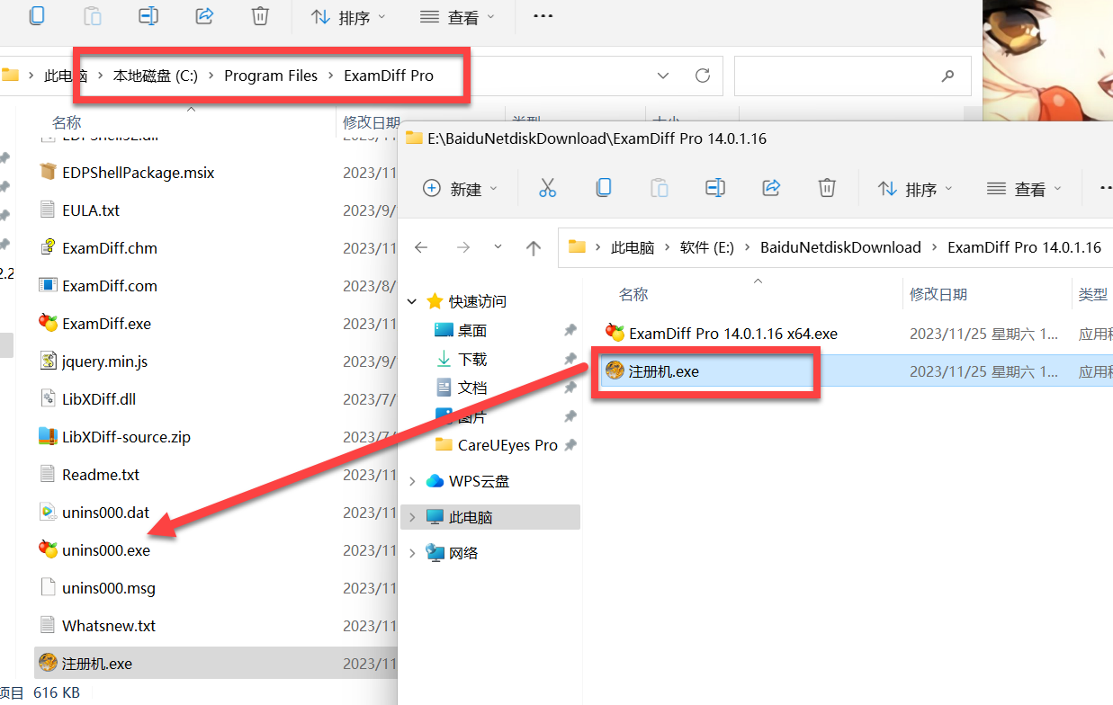Select ExamDiff Pro 14.0.1.16 x64.exe file
This screenshot has width=1113, height=705.
732,334
